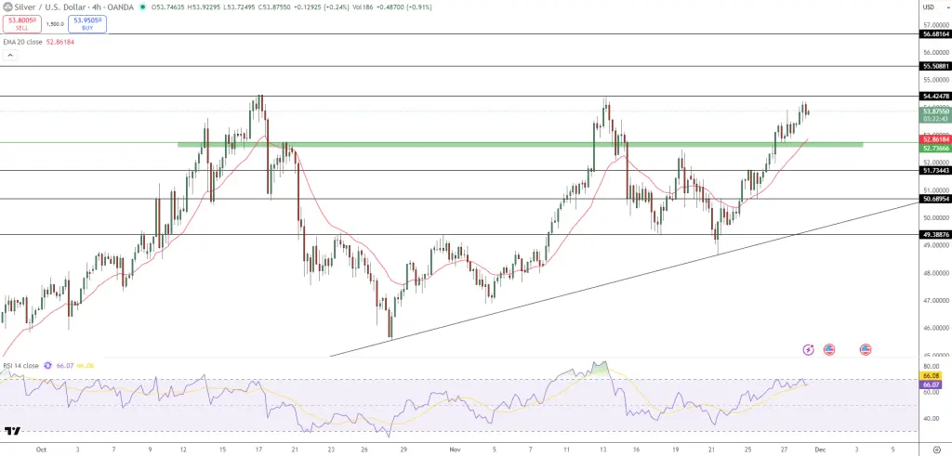Click the second US flag economic event icon

pos(866,349)
